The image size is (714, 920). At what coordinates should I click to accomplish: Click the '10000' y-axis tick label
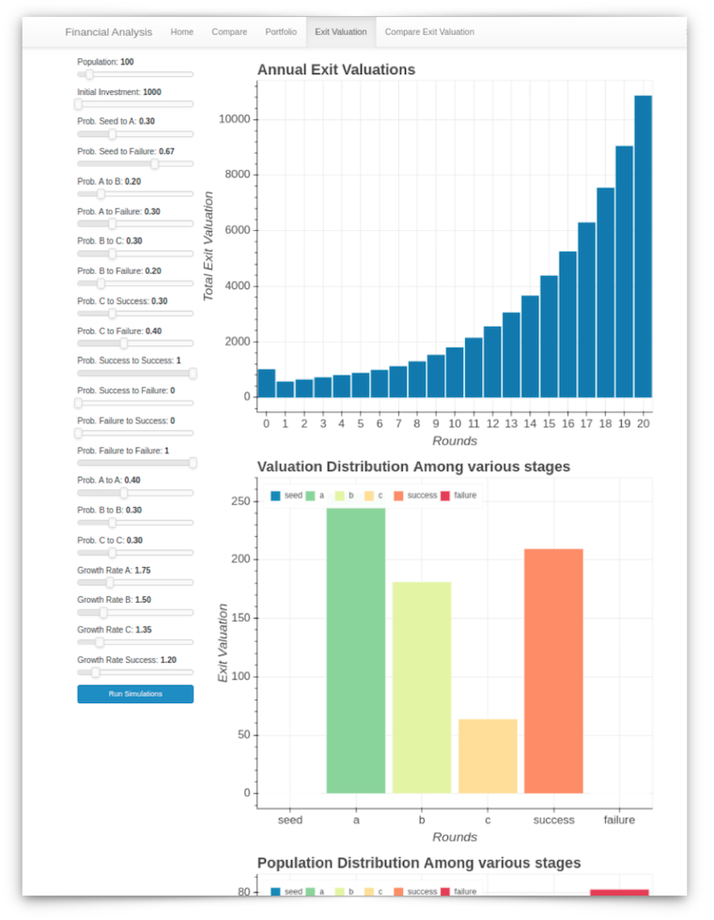234,119
